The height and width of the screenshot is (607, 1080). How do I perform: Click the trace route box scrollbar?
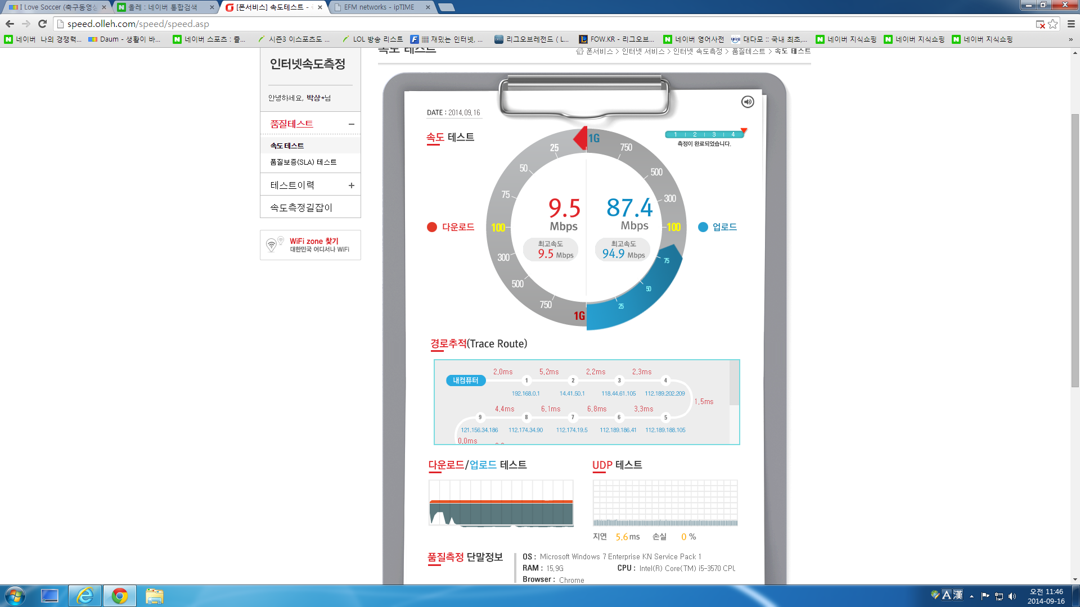pos(734,383)
